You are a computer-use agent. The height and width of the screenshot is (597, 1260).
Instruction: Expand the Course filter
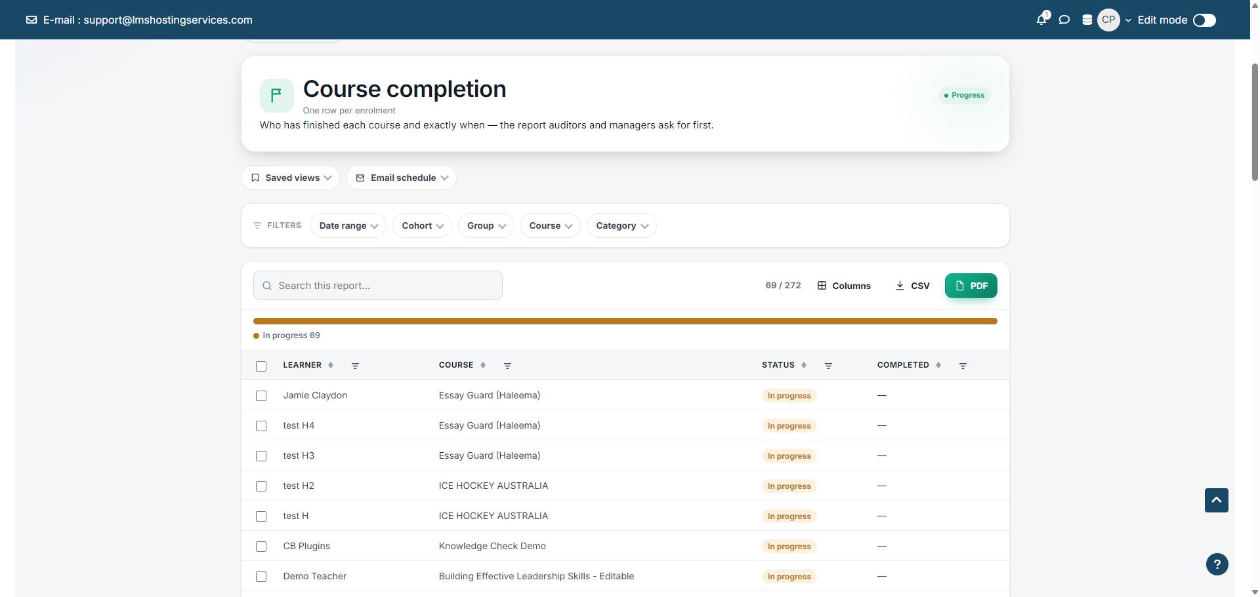pos(551,225)
